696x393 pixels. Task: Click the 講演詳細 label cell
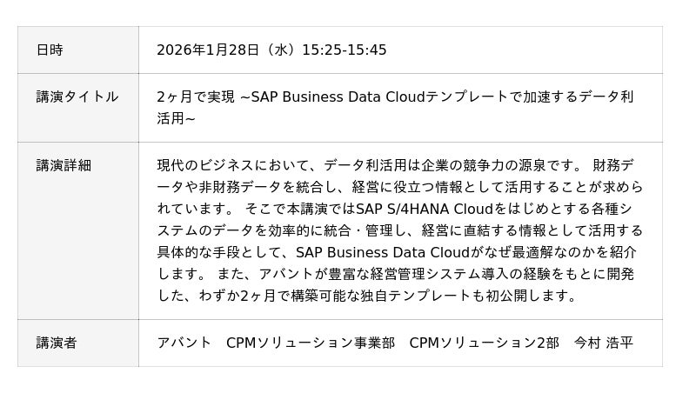(64, 164)
